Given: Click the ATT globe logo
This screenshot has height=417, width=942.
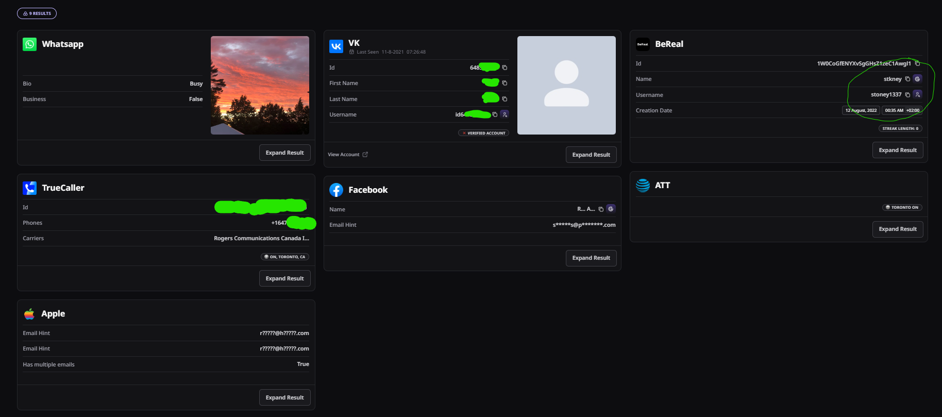Looking at the screenshot, I should (x=643, y=186).
